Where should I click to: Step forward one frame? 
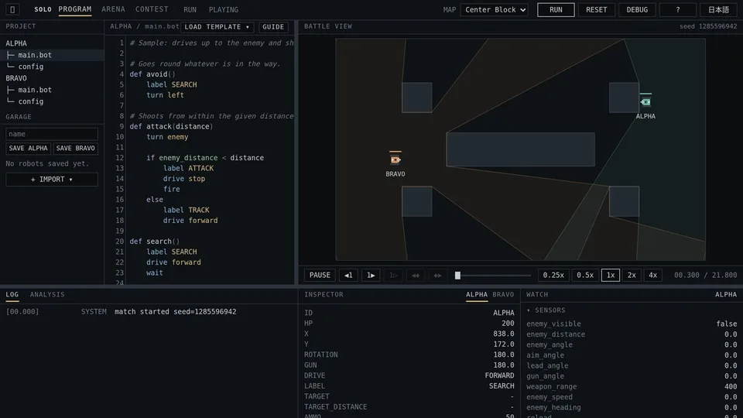pos(371,276)
